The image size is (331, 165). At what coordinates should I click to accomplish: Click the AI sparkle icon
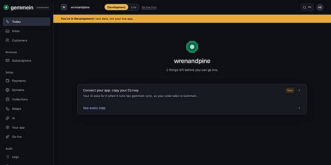pos(8,118)
